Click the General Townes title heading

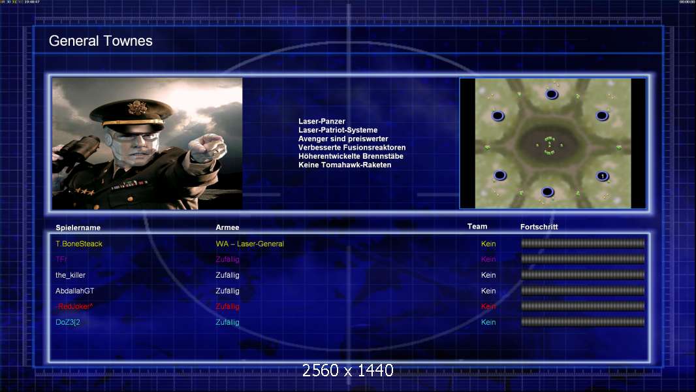tap(101, 41)
